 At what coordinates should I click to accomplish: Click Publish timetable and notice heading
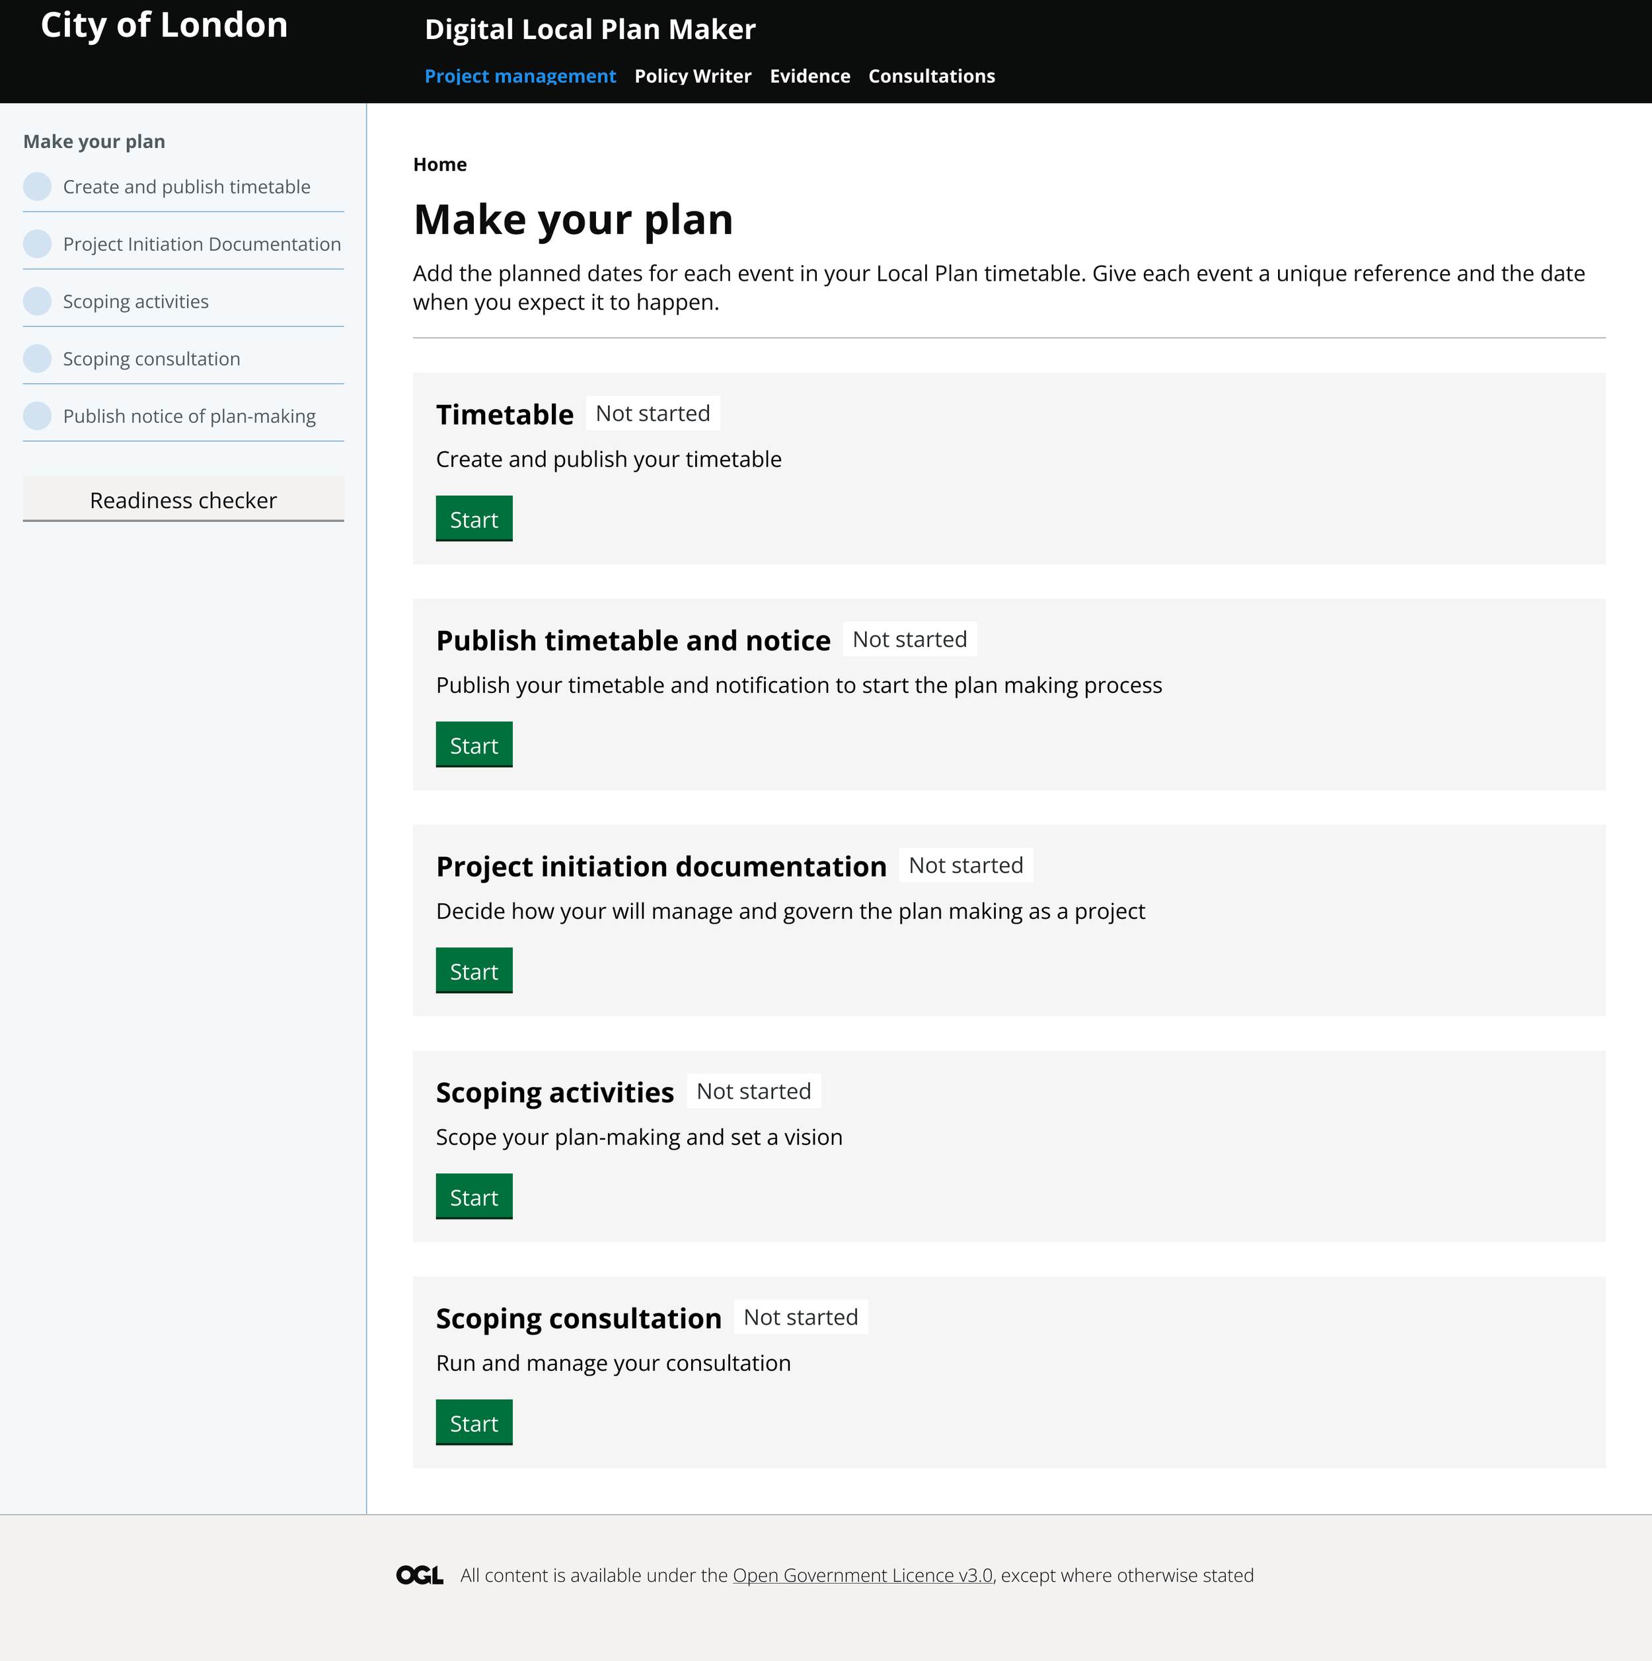[633, 640]
